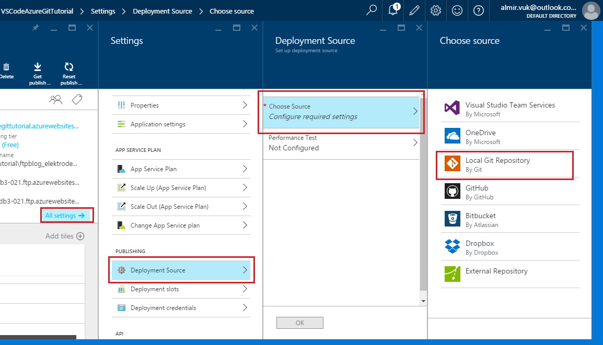
Task: Click scrollbar down arrow in Deployment Source
Action: [x=423, y=301]
